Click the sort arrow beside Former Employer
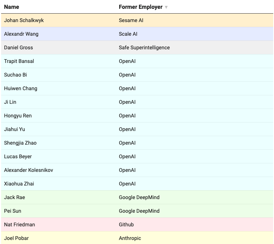The width and height of the screenshot is (274, 244). pyautogui.click(x=166, y=7)
